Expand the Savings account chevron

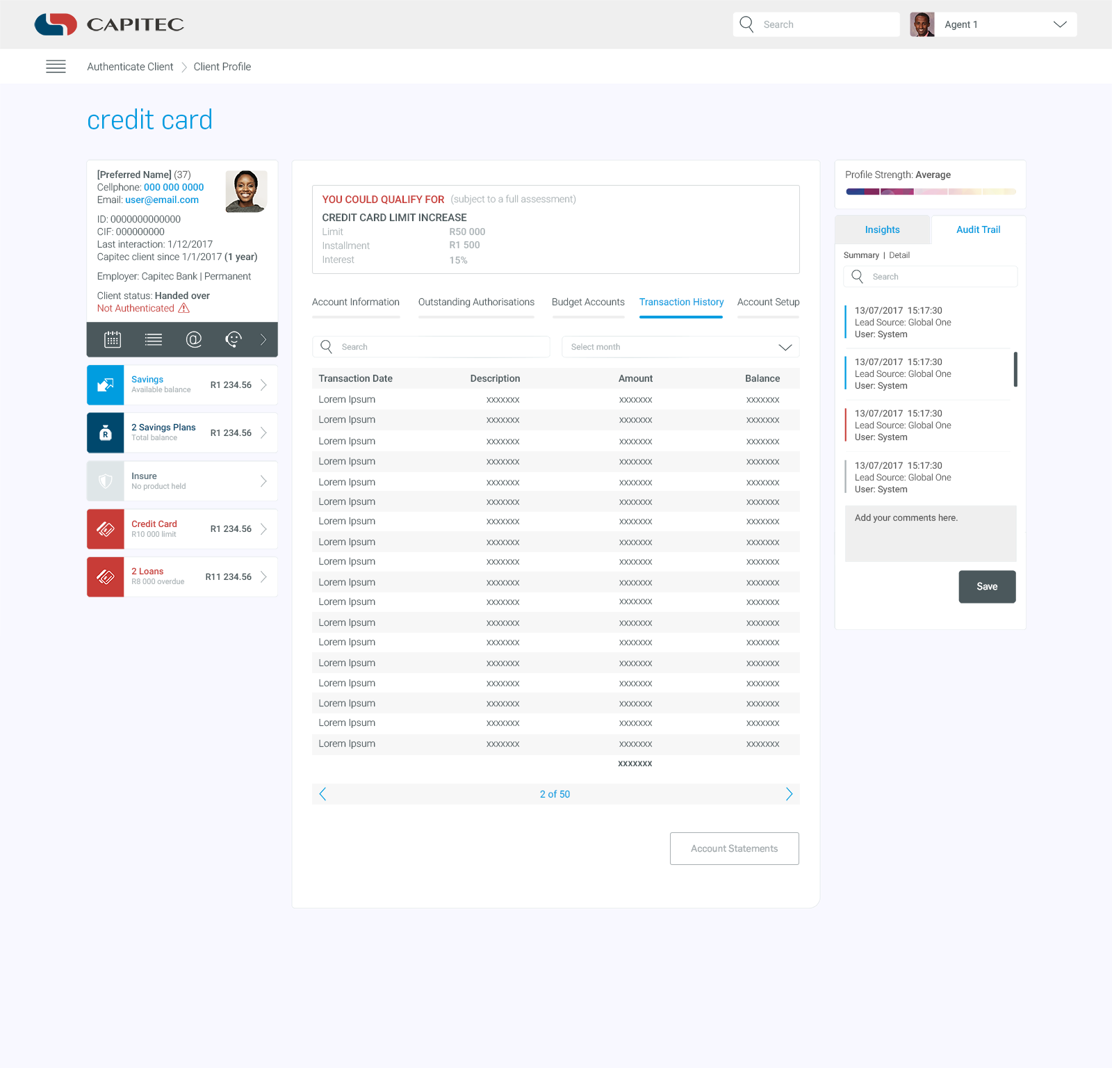click(x=263, y=385)
